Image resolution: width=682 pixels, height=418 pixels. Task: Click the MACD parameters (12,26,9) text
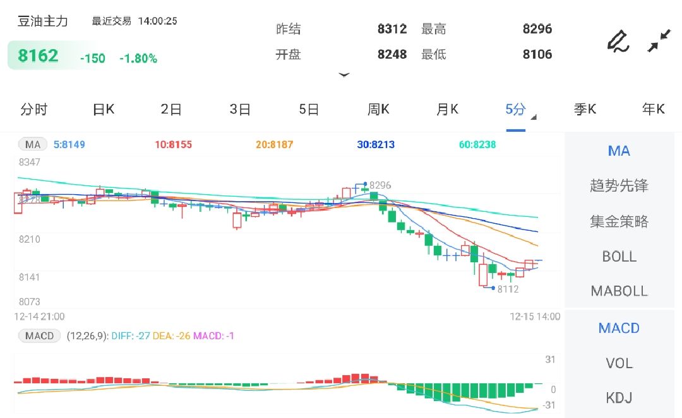(87, 336)
